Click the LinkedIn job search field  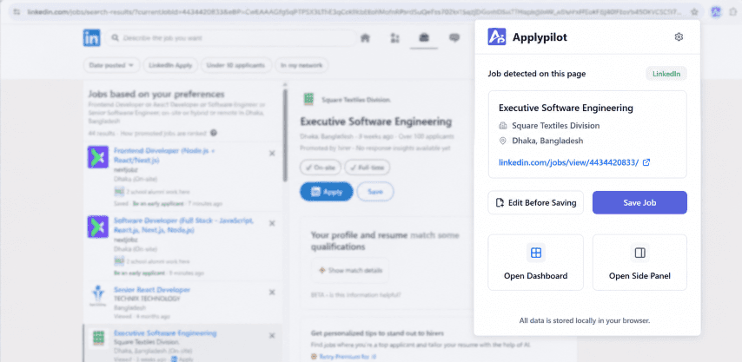[x=231, y=38]
